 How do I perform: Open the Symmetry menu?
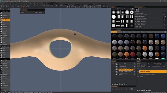pos(13,3)
